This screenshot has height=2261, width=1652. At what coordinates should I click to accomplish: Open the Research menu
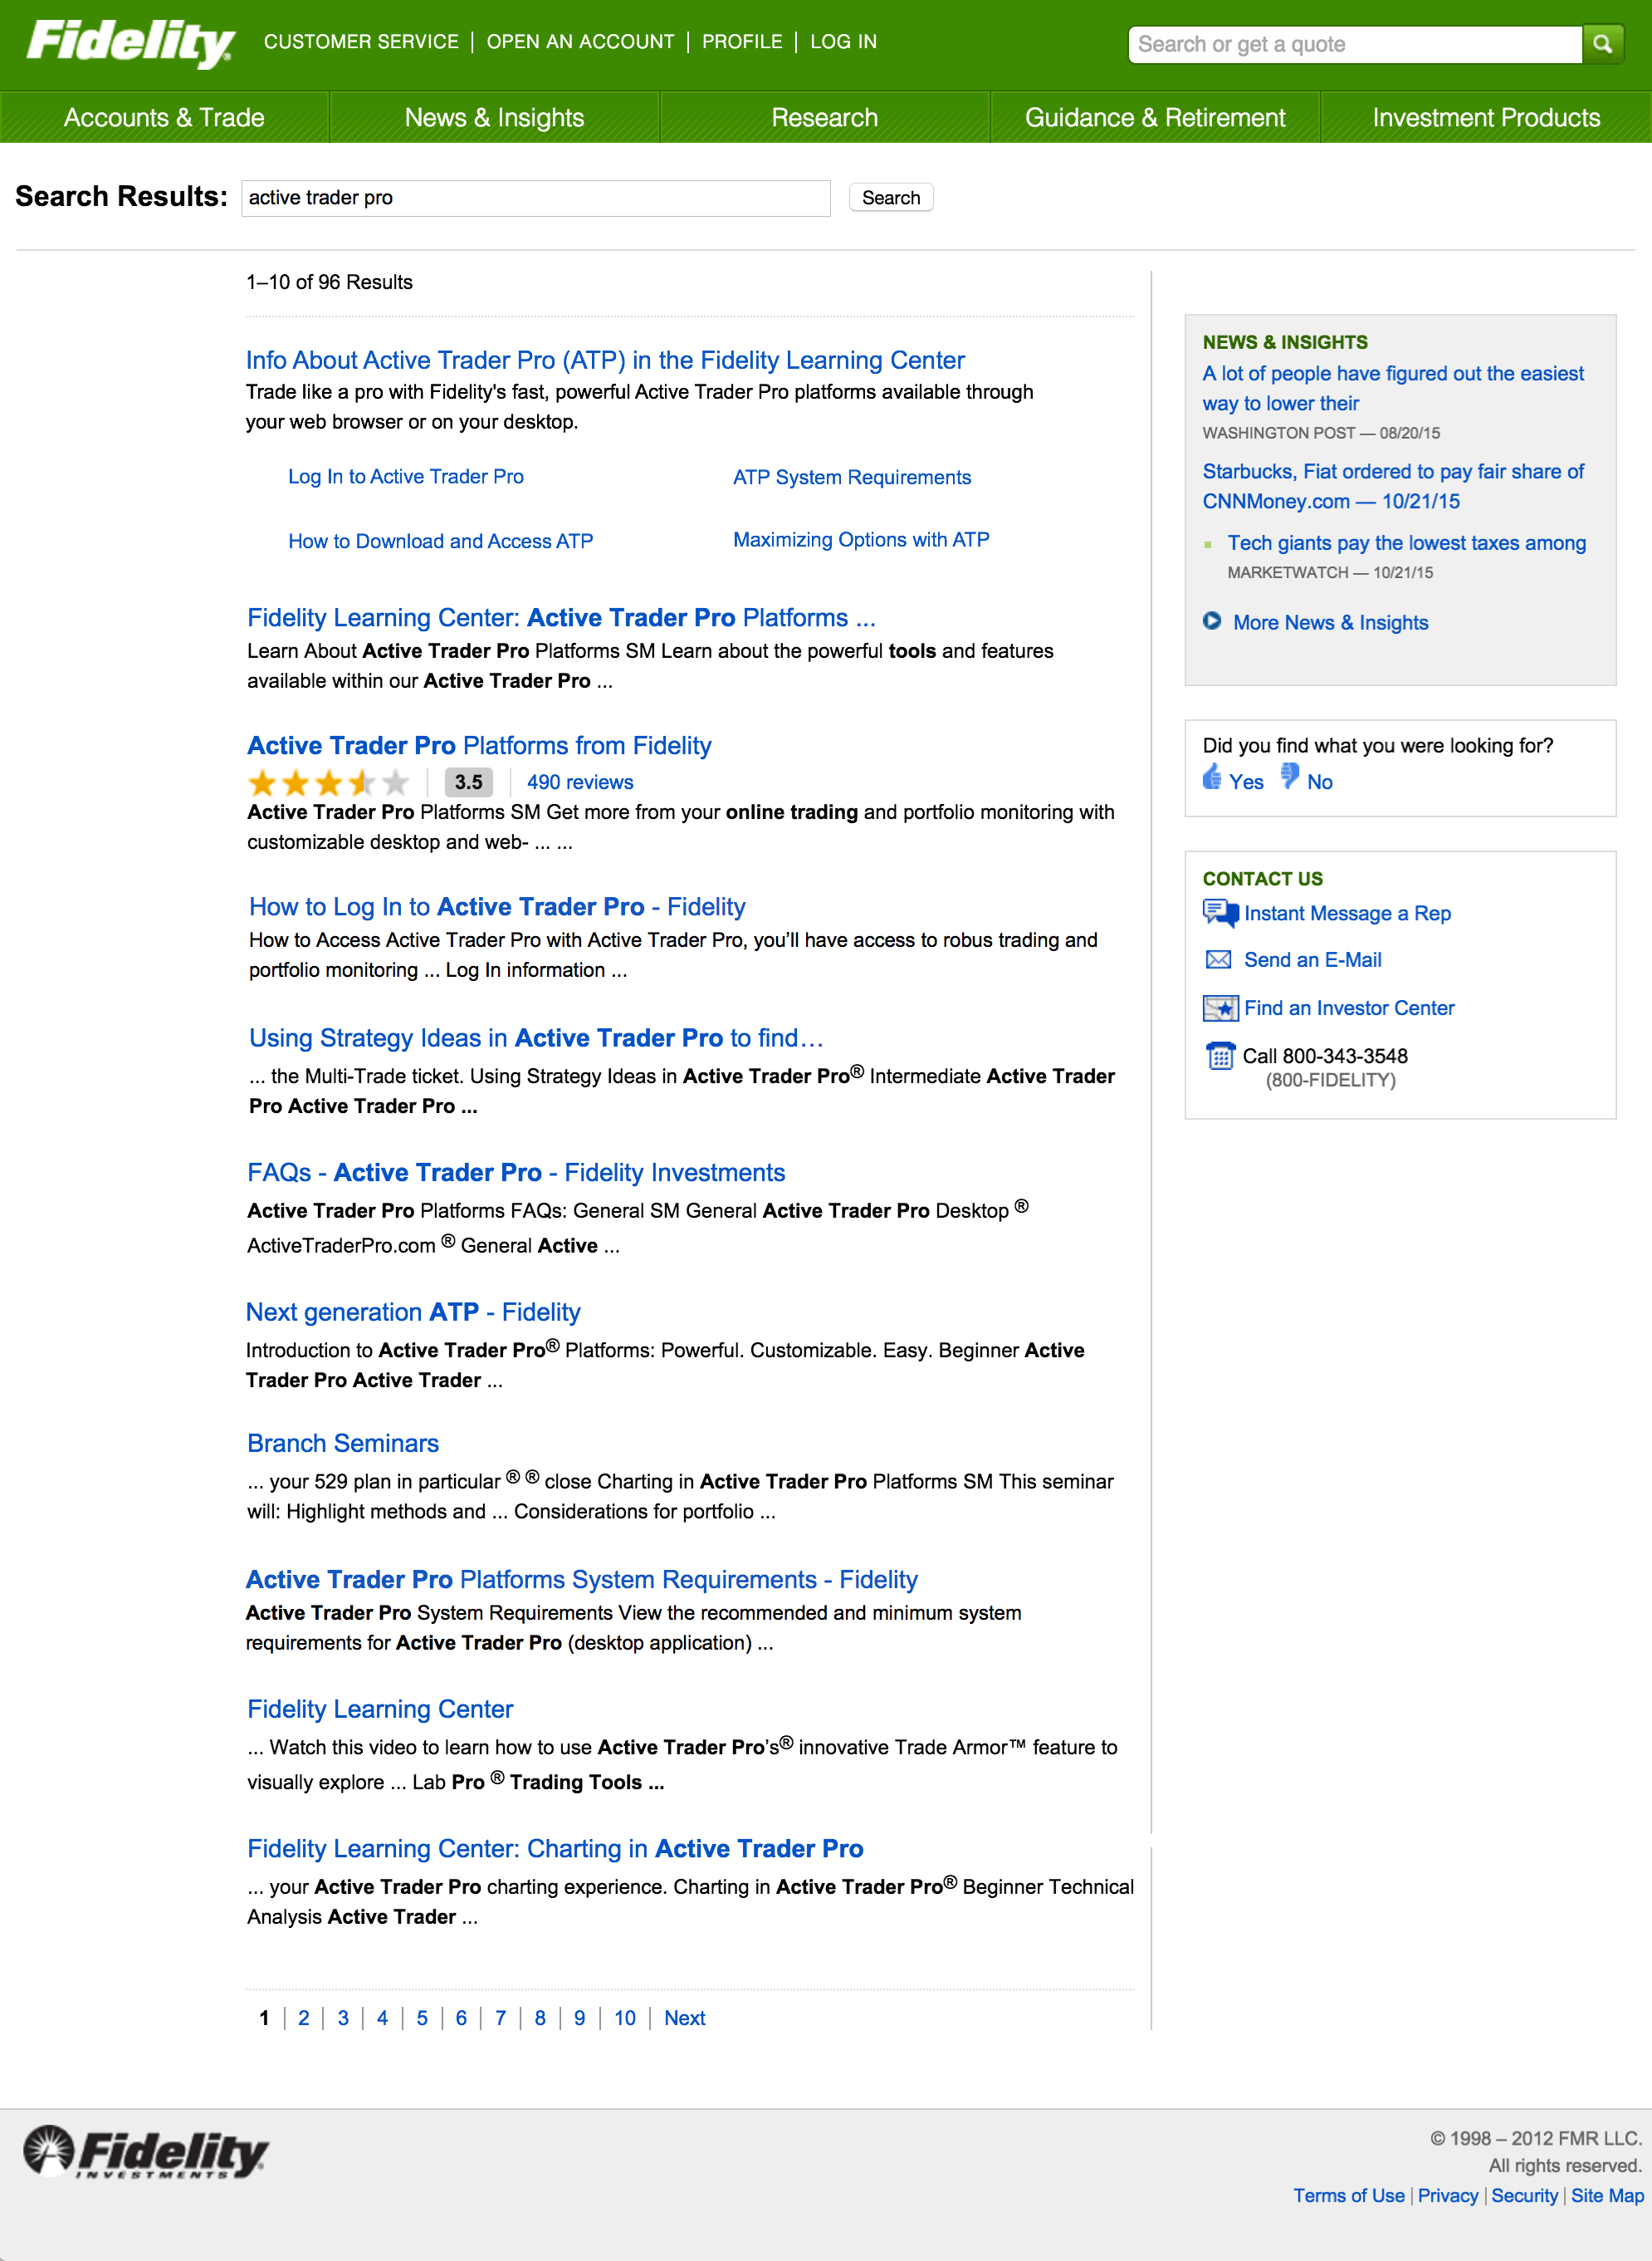[x=825, y=117]
